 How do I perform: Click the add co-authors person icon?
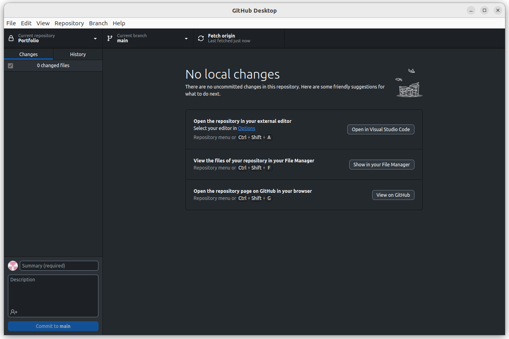[x=14, y=312]
